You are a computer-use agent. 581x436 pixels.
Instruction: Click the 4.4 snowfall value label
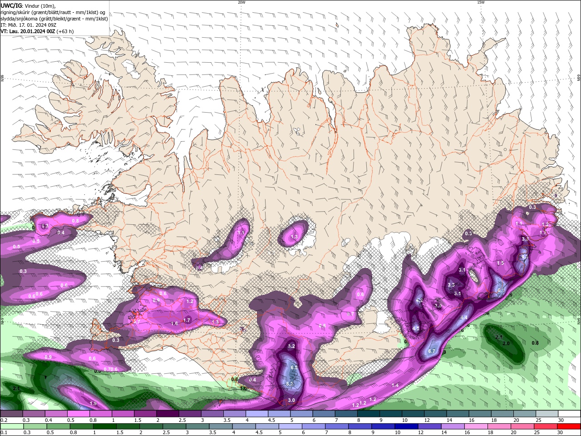(x=464, y=317)
